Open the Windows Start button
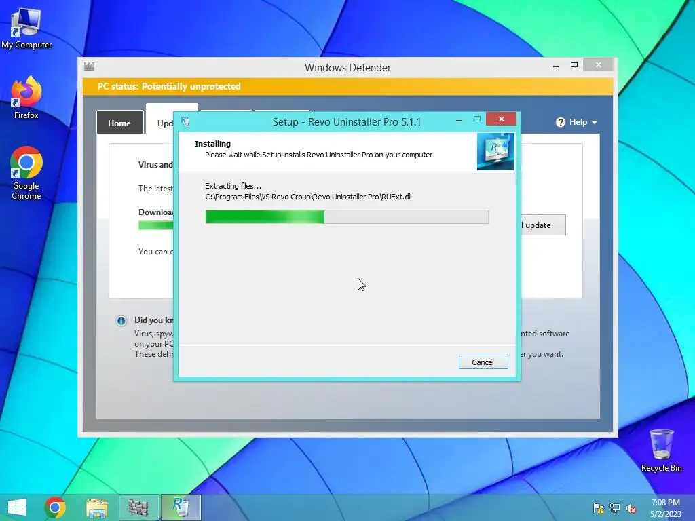 [x=17, y=507]
